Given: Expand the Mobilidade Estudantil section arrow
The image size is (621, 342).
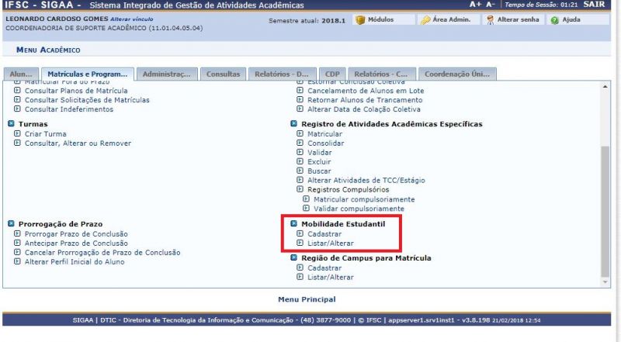Looking at the screenshot, I should 294,224.
